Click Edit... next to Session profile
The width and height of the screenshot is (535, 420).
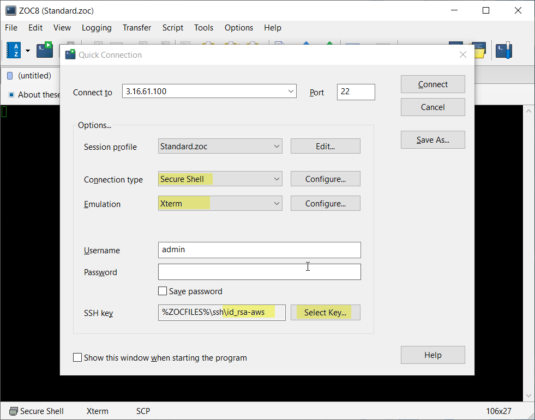325,146
